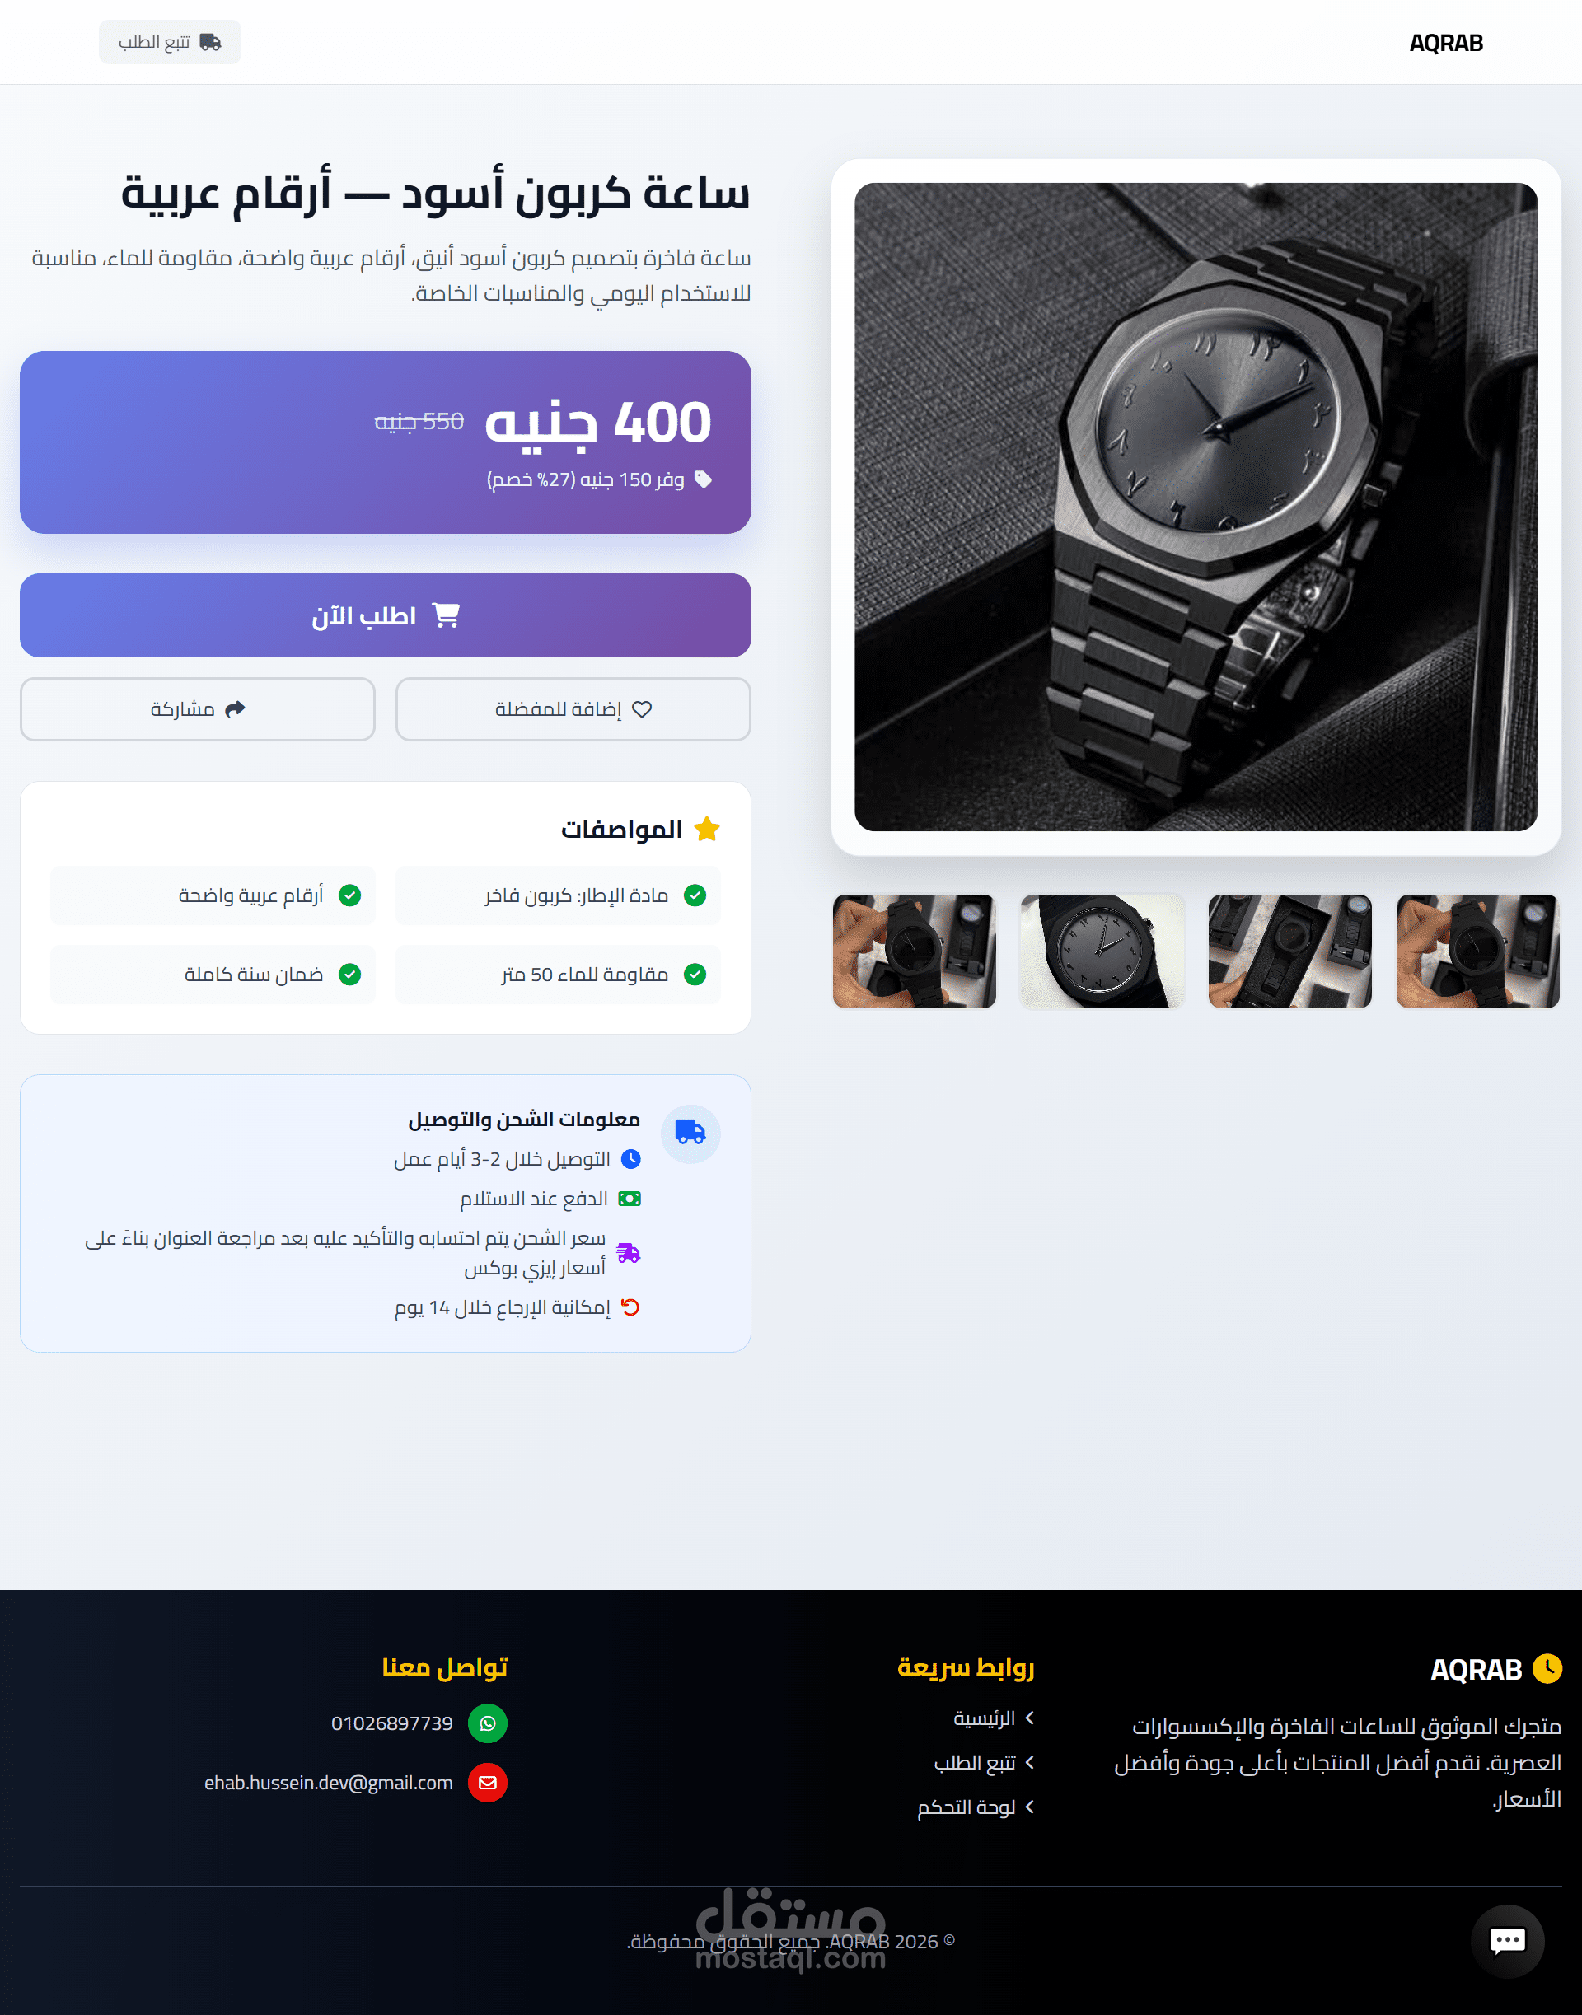
Task: Click the gold star next to المواصفات
Action: click(x=707, y=829)
